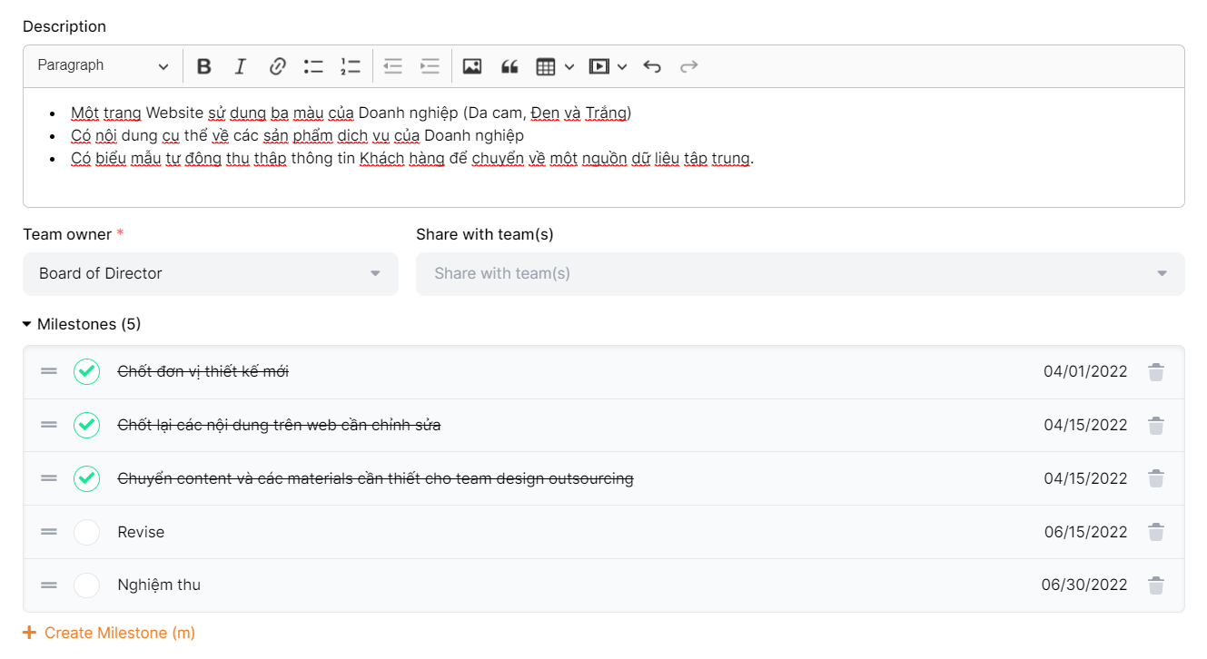Uncheck the 'Chốt đơn vị thiết kế mới' milestone
Screen dimensions: 1207x659
(x=86, y=371)
